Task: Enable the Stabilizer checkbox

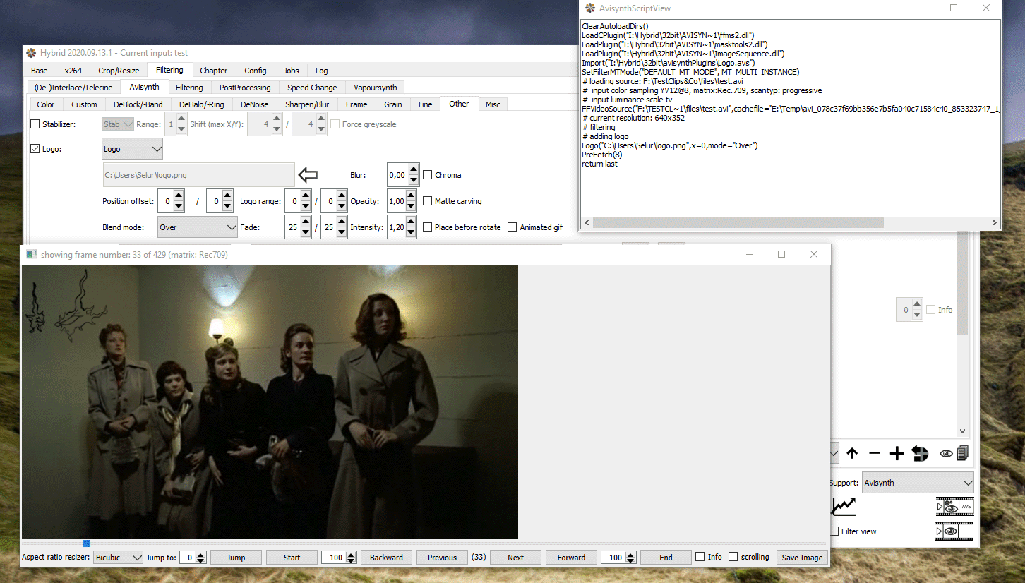Action: point(35,124)
